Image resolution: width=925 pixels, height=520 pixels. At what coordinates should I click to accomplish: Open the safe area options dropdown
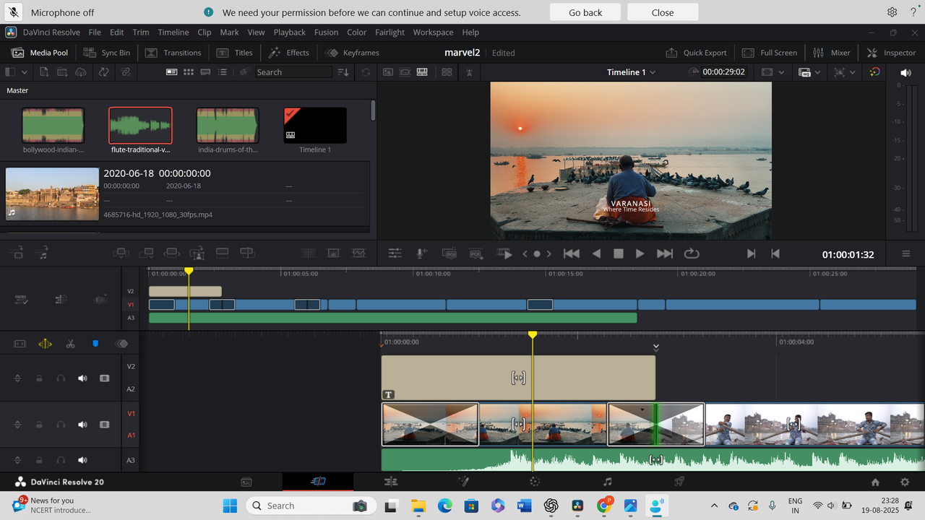[x=843, y=72]
